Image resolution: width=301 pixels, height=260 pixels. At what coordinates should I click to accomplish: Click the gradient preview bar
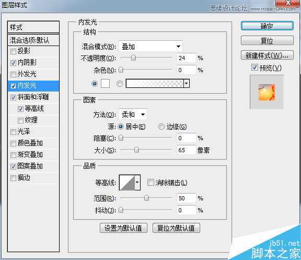(x=155, y=83)
